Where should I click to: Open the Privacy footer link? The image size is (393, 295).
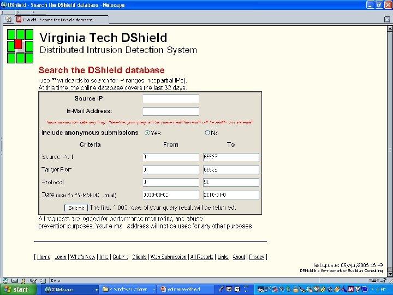click(257, 257)
